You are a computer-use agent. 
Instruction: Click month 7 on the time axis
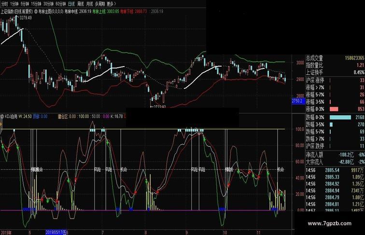pyautogui.click(x=102, y=232)
